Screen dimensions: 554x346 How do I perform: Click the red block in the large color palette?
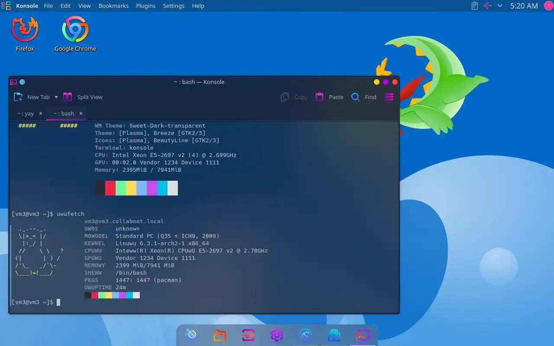pos(110,188)
